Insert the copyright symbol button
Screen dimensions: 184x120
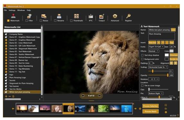(159, 43)
